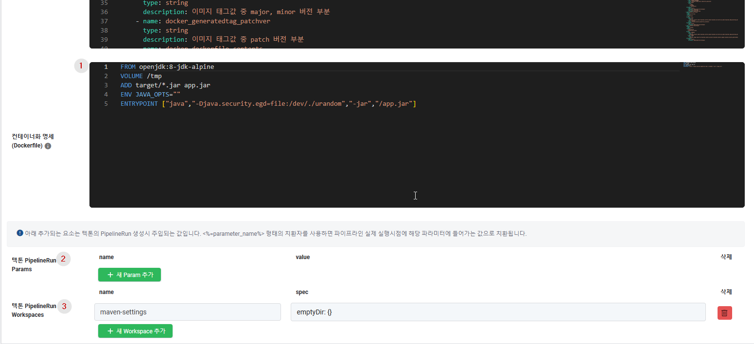Delete the maven-settings workspace via the red trash icon
Viewport: 754px width, 344px height.
click(x=724, y=313)
